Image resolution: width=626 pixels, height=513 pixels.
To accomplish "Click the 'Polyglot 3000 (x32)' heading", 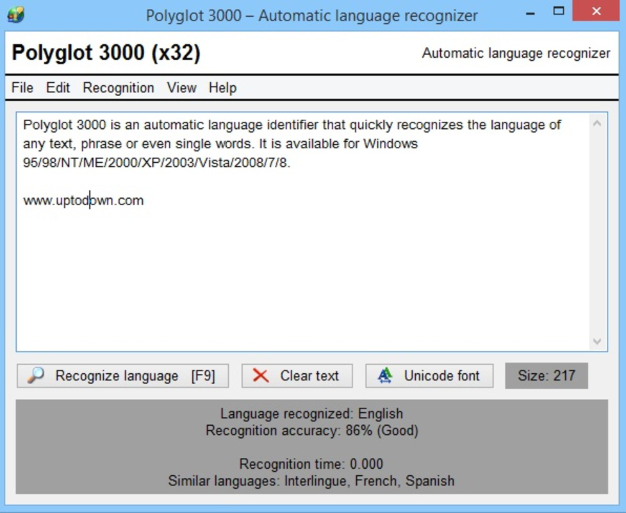I will pyautogui.click(x=106, y=53).
